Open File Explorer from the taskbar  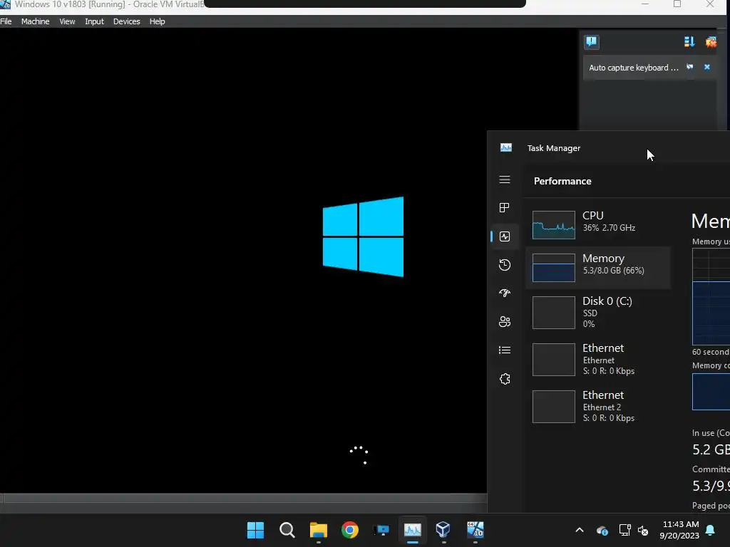319,530
